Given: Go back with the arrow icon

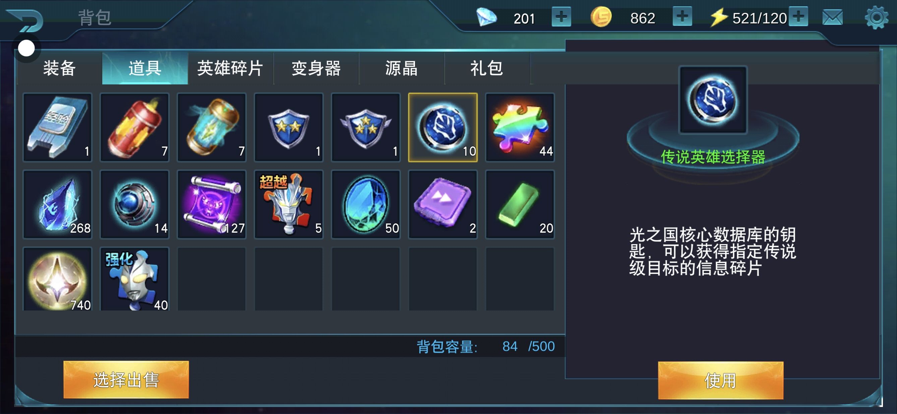Looking at the screenshot, I should (x=25, y=20).
